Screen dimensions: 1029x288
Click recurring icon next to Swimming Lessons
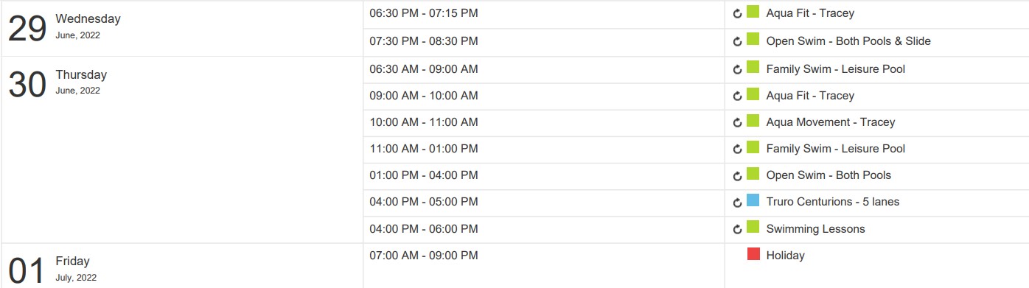click(x=737, y=230)
